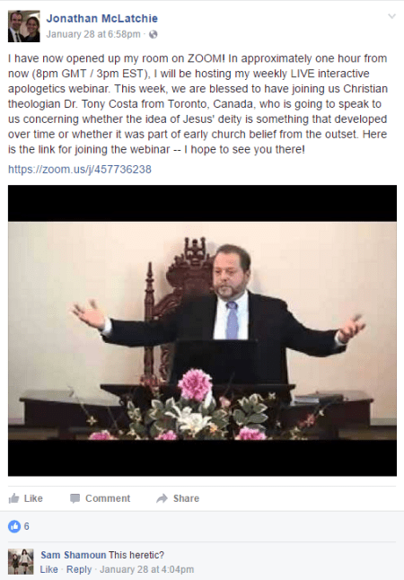Click the Share arrow icon
Viewport: 404px width, 580px height.
162,498
